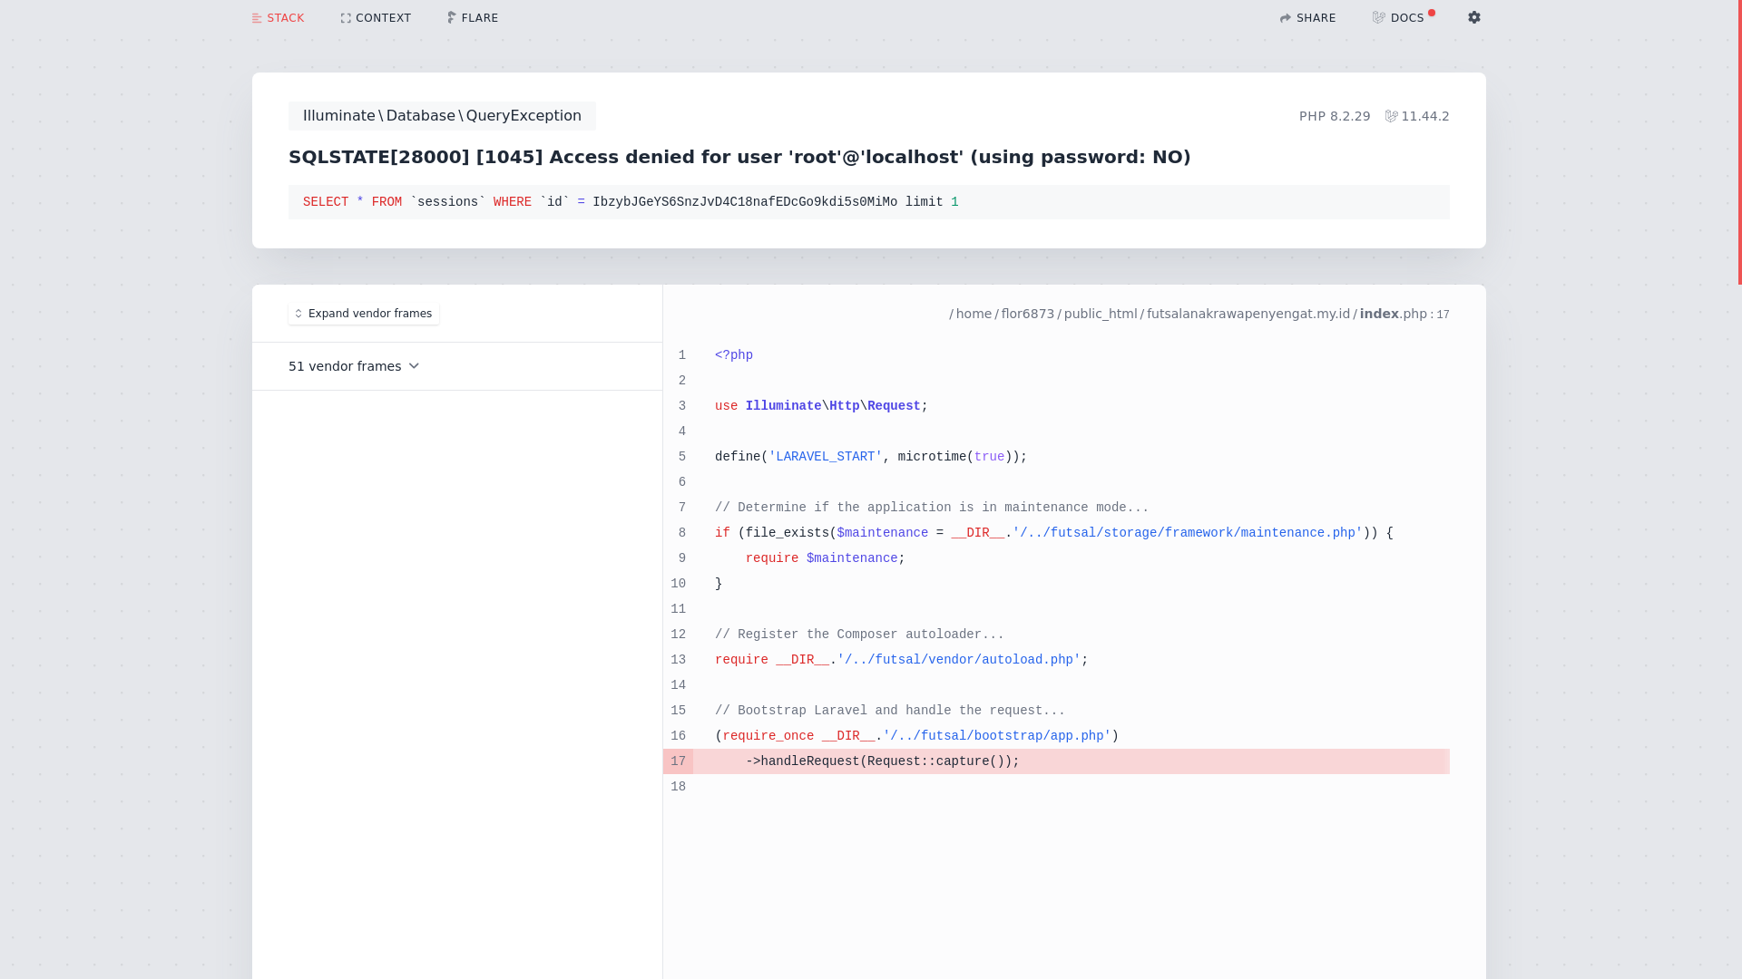The width and height of the screenshot is (1742, 979).
Task: Open the STACK tab
Action: [x=278, y=18]
